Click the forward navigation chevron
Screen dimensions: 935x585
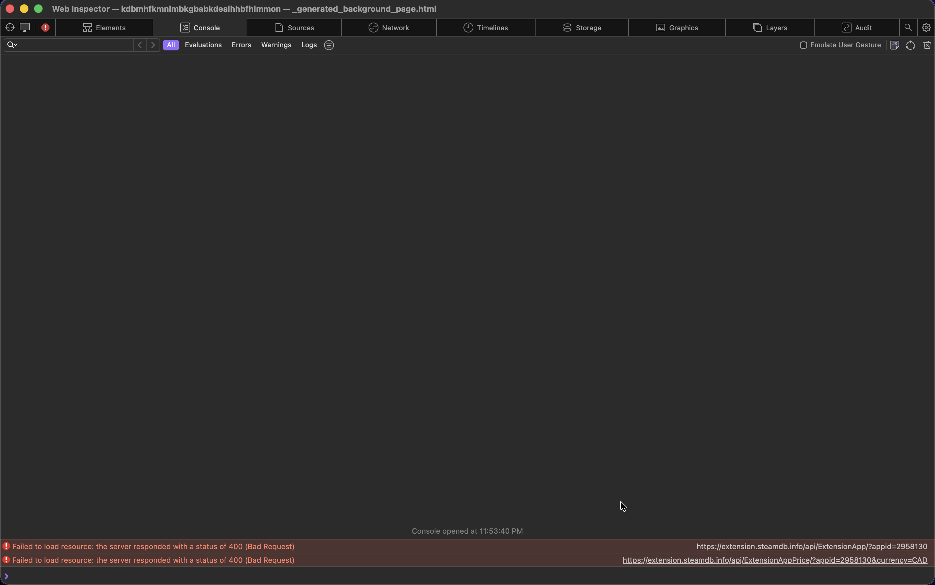tap(153, 45)
